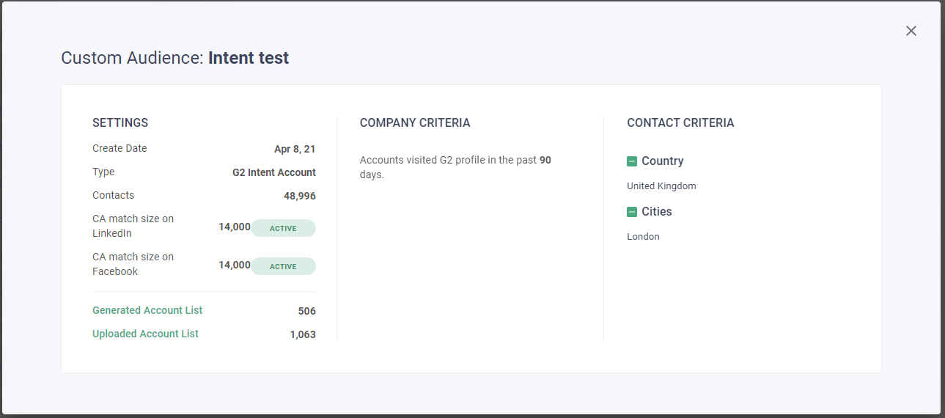Image resolution: width=945 pixels, height=418 pixels.
Task: Click the Generated Account List count 506
Action: click(x=306, y=311)
